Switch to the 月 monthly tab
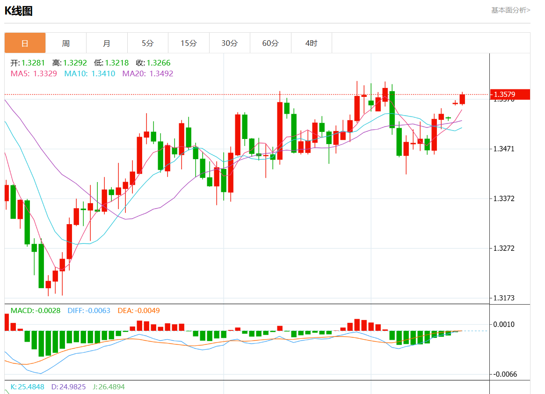This screenshot has width=545, height=394. pos(107,43)
